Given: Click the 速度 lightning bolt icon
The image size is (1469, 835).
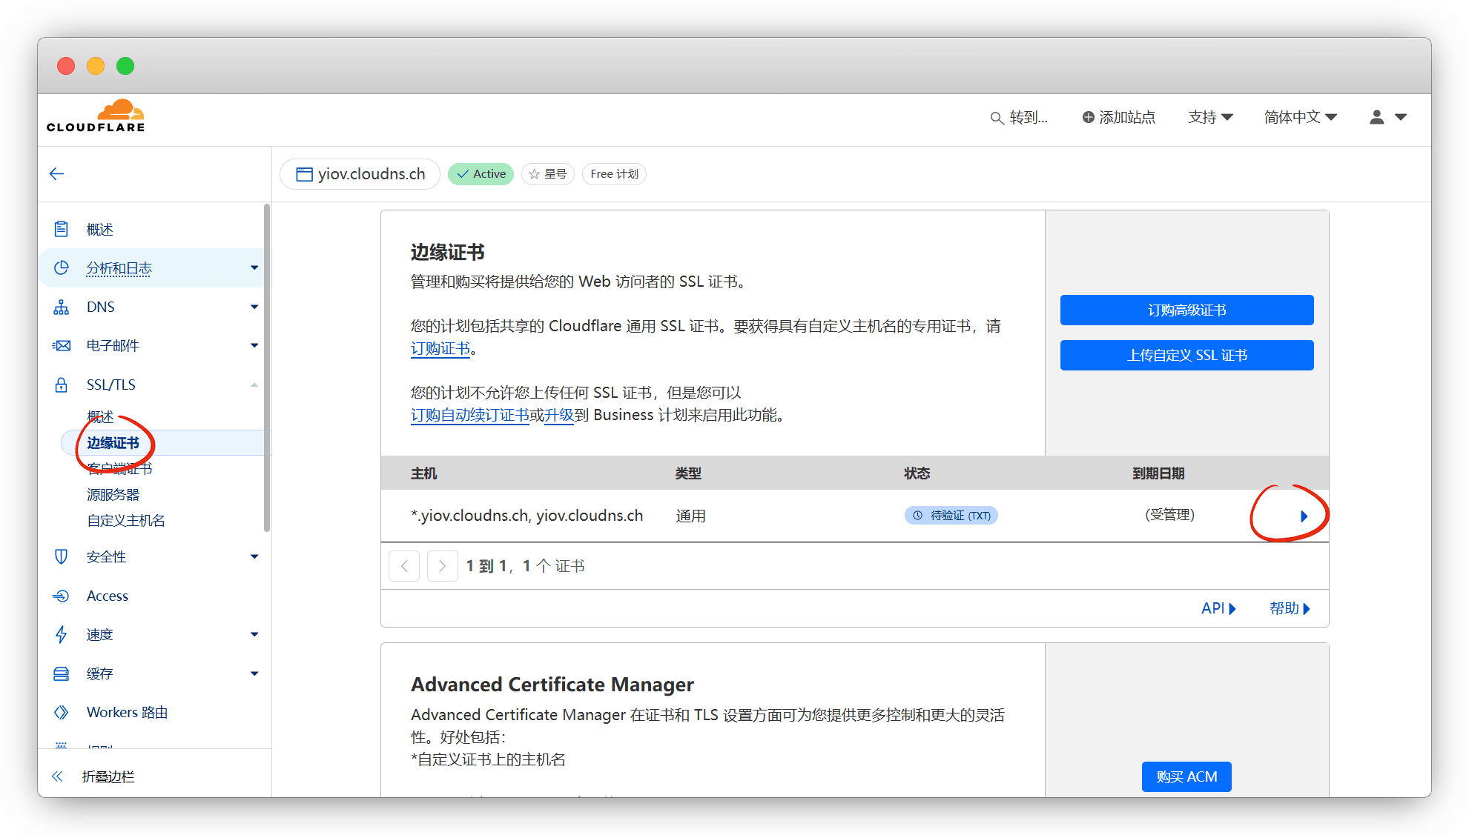Looking at the screenshot, I should tap(62, 634).
